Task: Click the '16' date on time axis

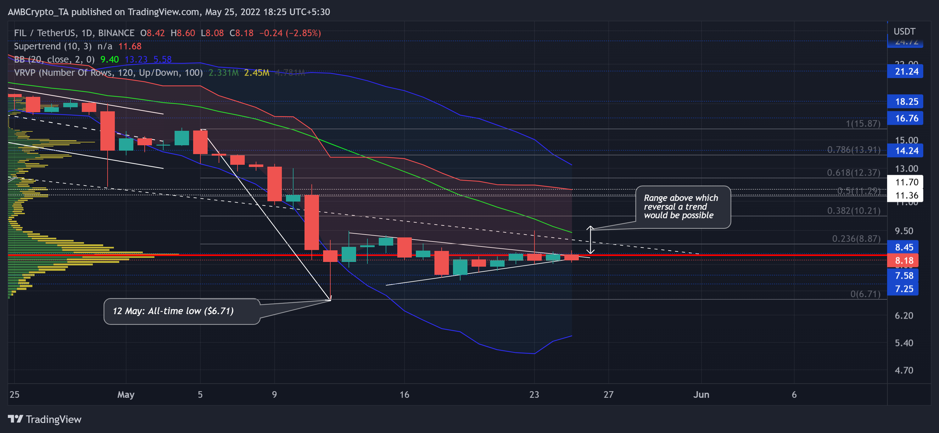Action: pyautogui.click(x=404, y=394)
